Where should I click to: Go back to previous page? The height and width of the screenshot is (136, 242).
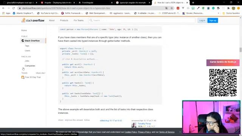click(3, 8)
